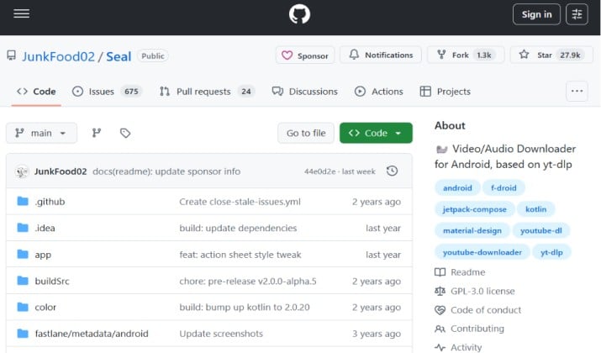
Task: Click the .idea folder icon
Action: (x=23, y=228)
